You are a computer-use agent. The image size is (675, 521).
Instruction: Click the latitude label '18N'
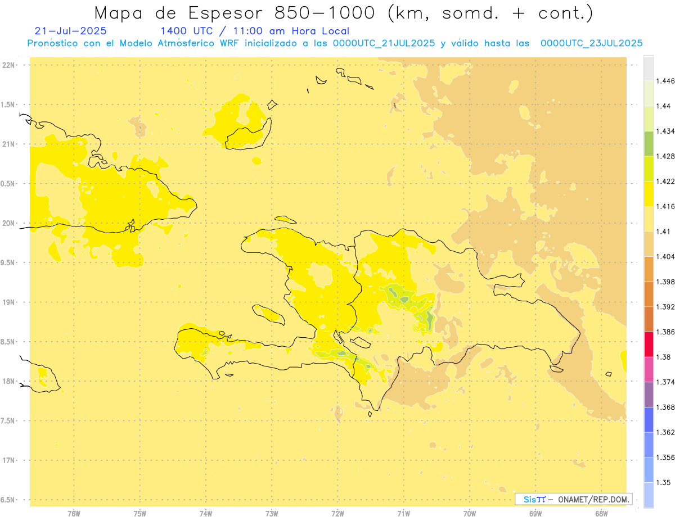(8, 381)
